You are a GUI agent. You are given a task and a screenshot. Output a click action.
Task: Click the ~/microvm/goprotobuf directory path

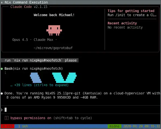[53, 48]
